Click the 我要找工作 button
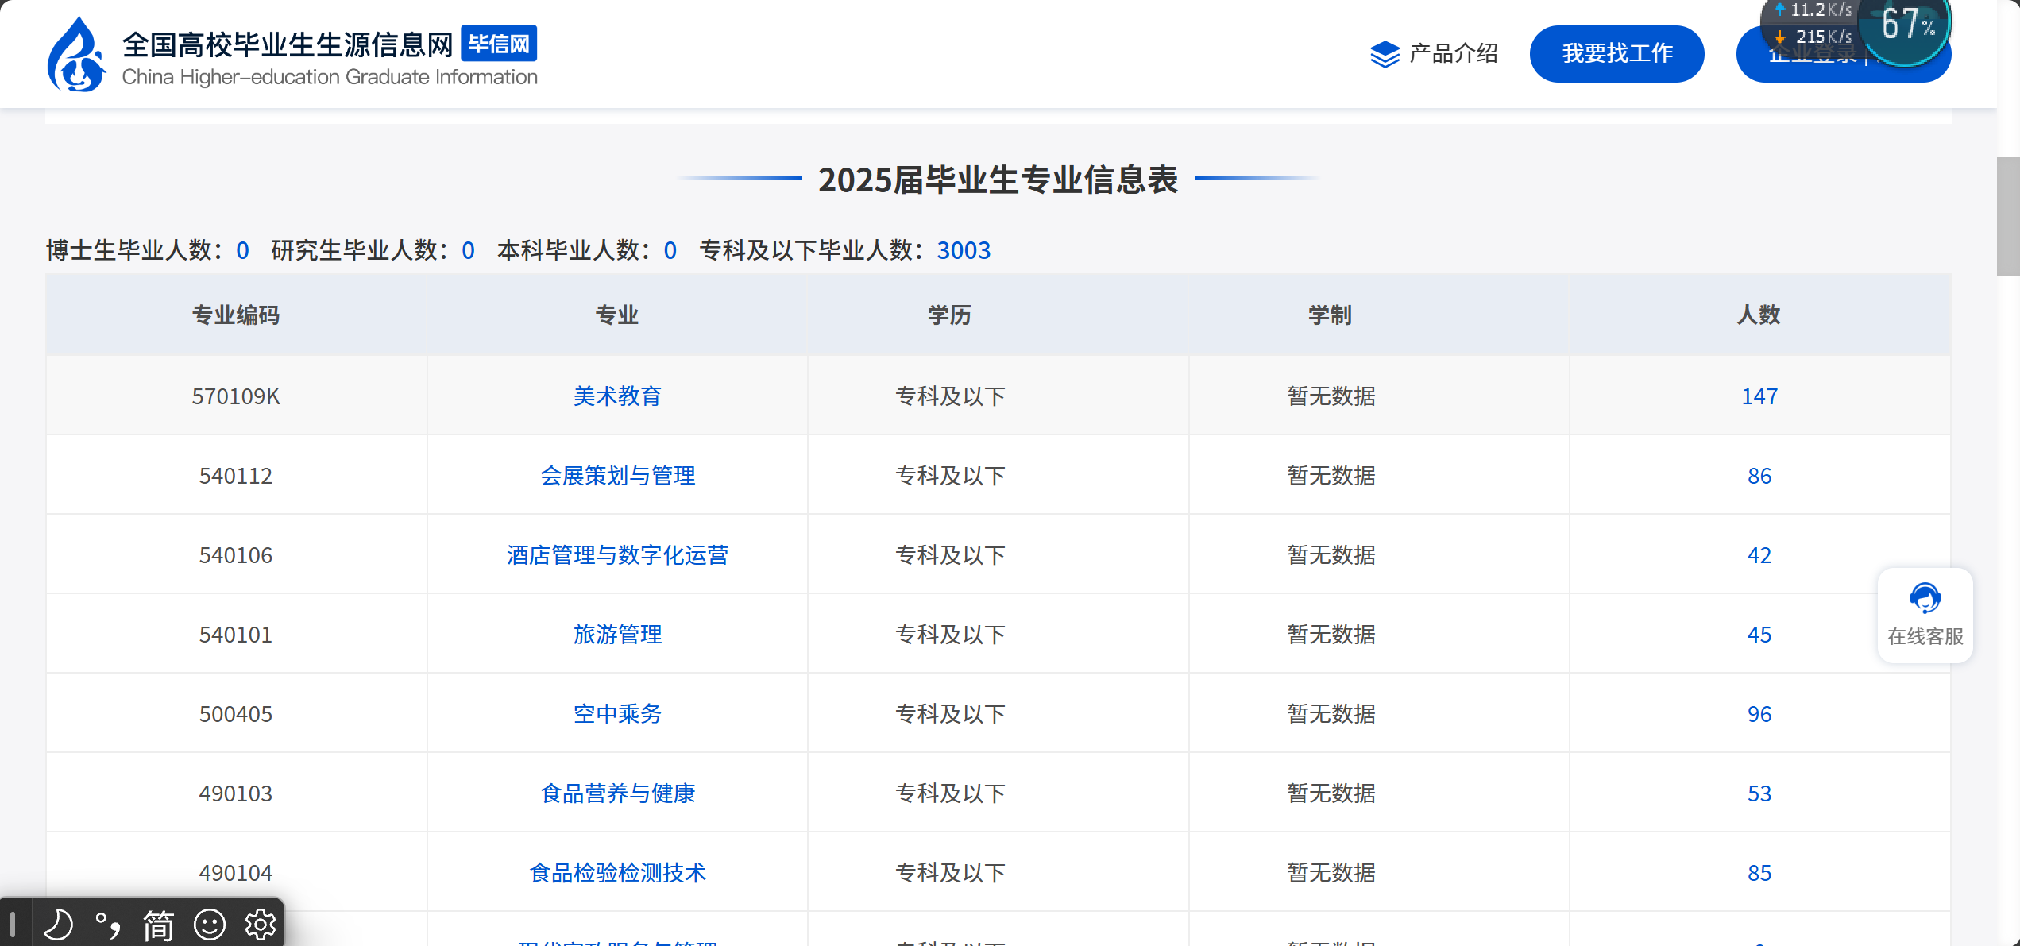2020x946 pixels. pos(1616,53)
